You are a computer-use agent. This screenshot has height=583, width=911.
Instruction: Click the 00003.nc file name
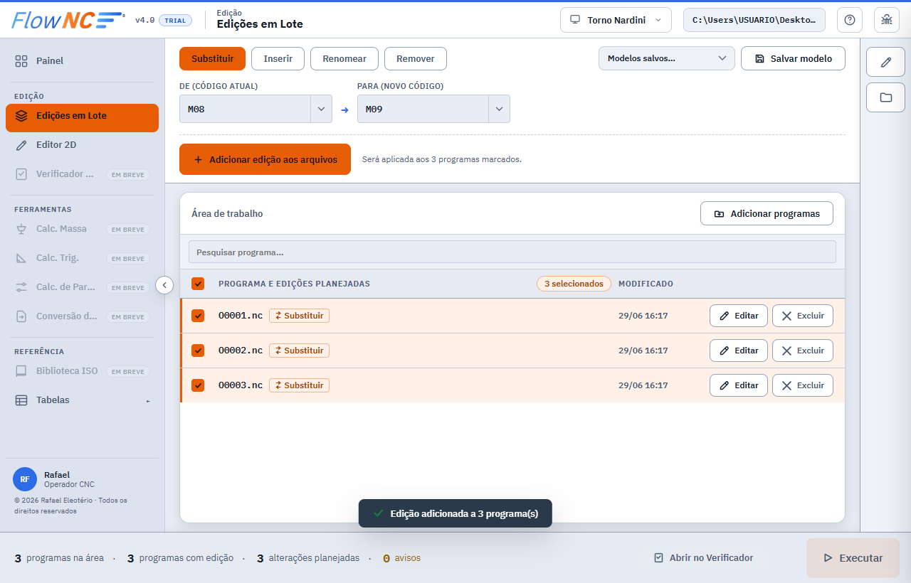coord(241,385)
